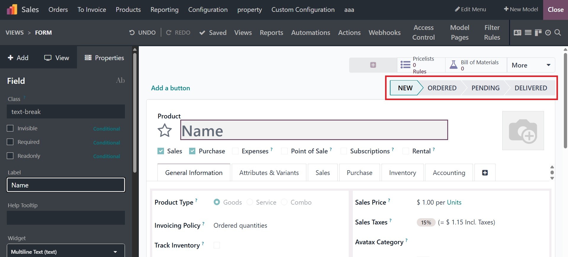Click Conditional link beside Required
The image size is (568, 257).
pyautogui.click(x=107, y=143)
